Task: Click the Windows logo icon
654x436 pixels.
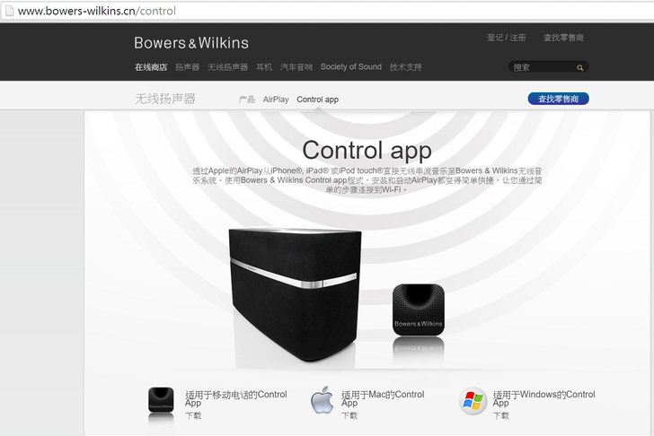Action: pos(473,401)
